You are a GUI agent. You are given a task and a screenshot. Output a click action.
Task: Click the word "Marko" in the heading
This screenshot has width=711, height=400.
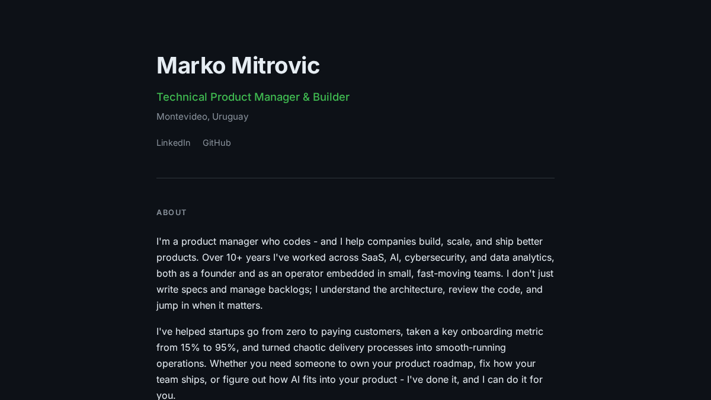[x=191, y=65]
